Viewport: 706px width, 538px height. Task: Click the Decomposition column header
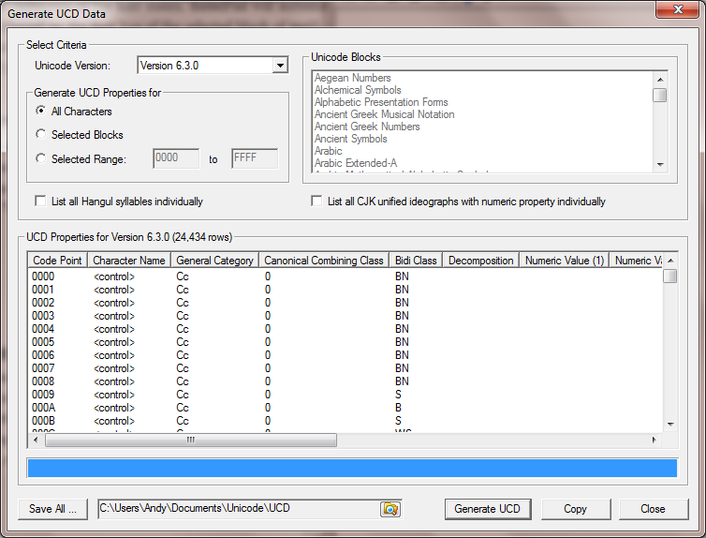pyautogui.click(x=481, y=261)
